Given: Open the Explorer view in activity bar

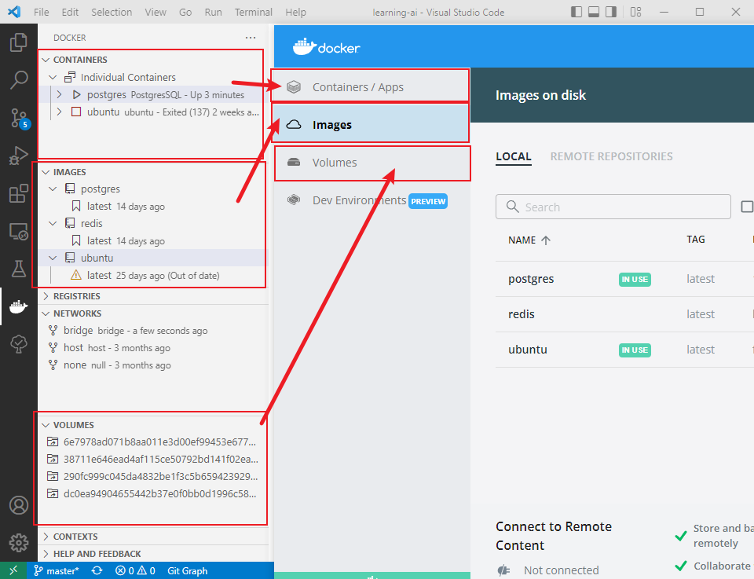Looking at the screenshot, I should pyautogui.click(x=18, y=42).
